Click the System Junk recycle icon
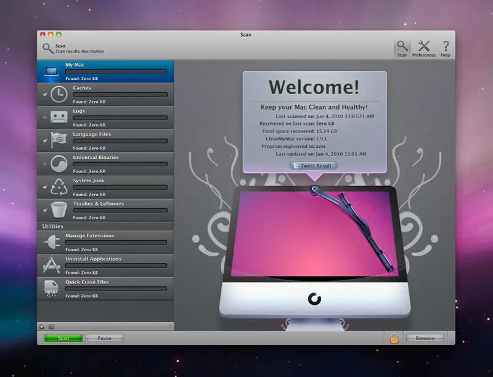This screenshot has height=377, width=493. click(59, 187)
